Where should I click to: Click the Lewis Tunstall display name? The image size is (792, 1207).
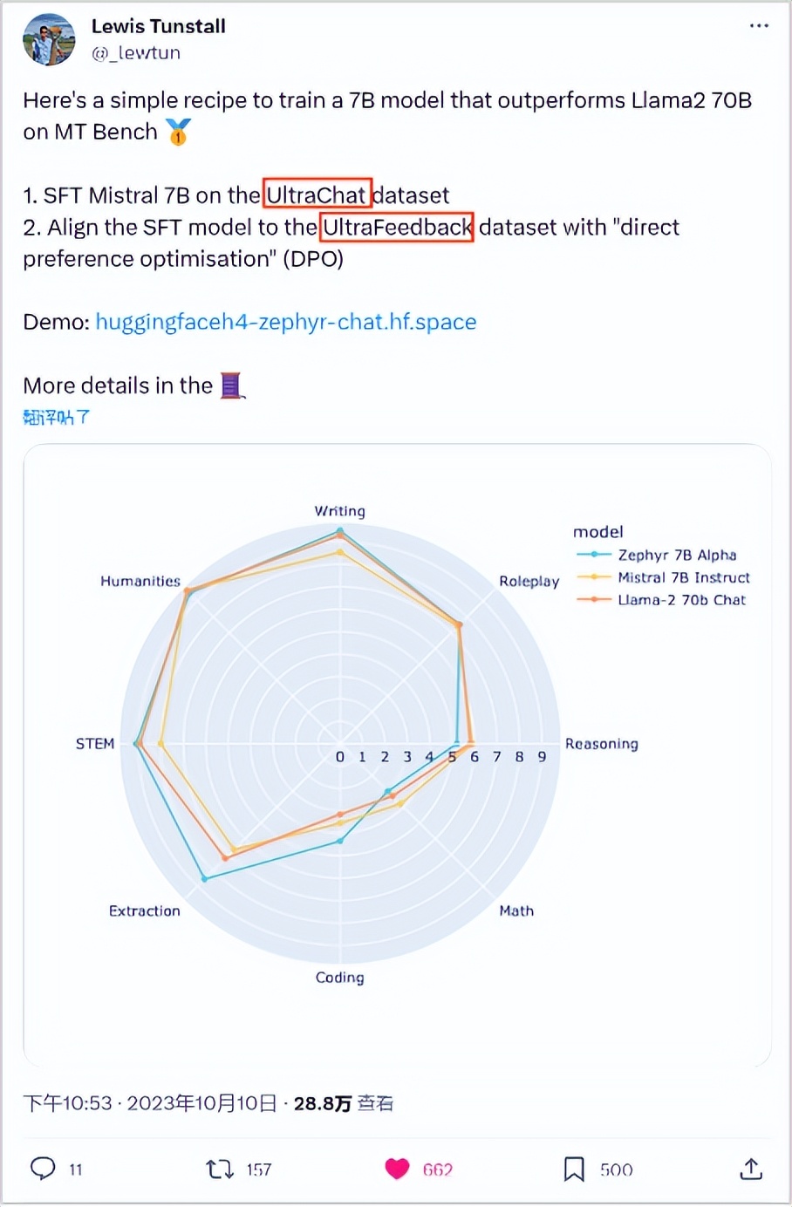[159, 26]
